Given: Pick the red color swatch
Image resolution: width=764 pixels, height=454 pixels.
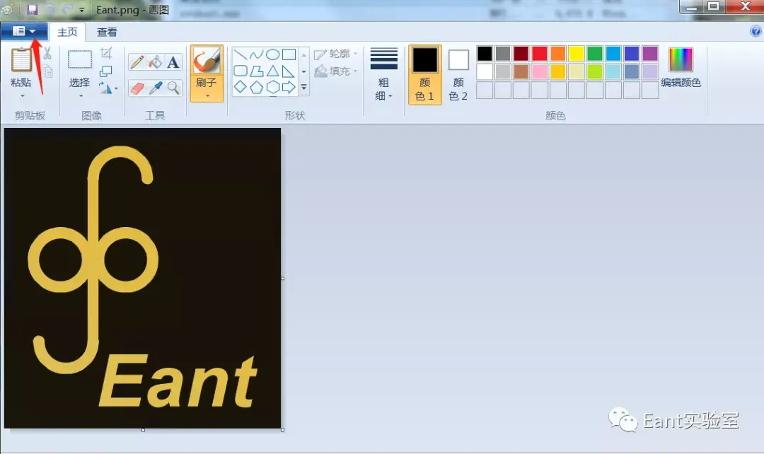Looking at the screenshot, I should 539,54.
